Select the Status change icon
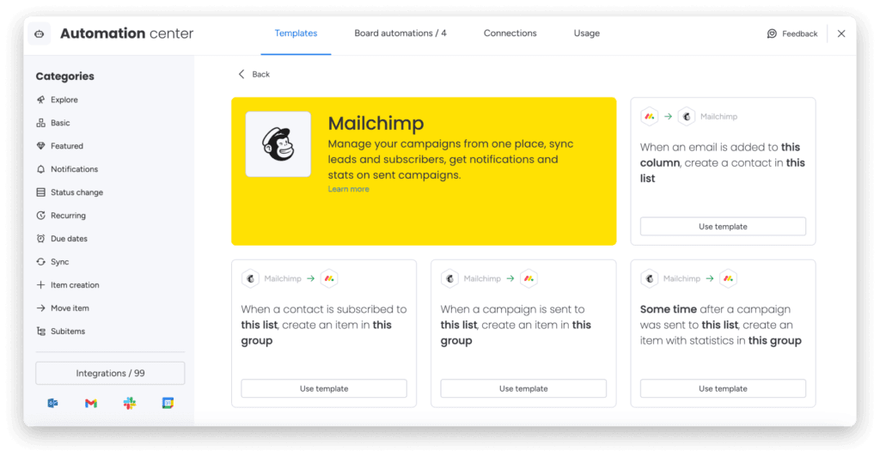 pos(41,192)
